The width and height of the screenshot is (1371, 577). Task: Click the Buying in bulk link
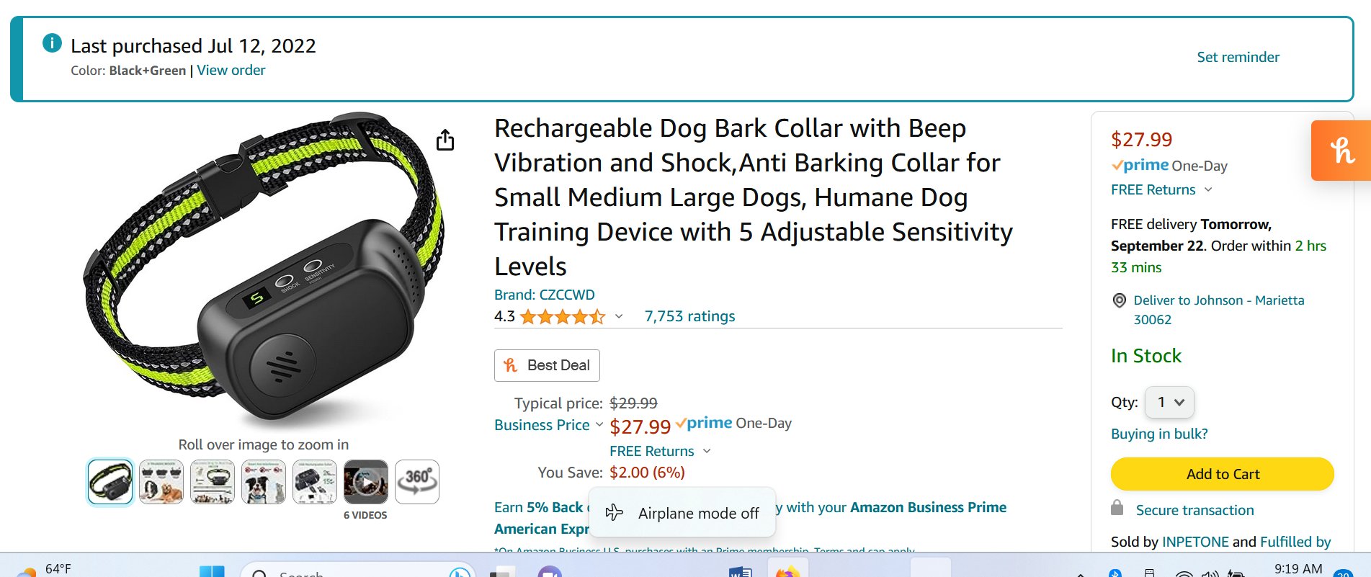[1158, 434]
